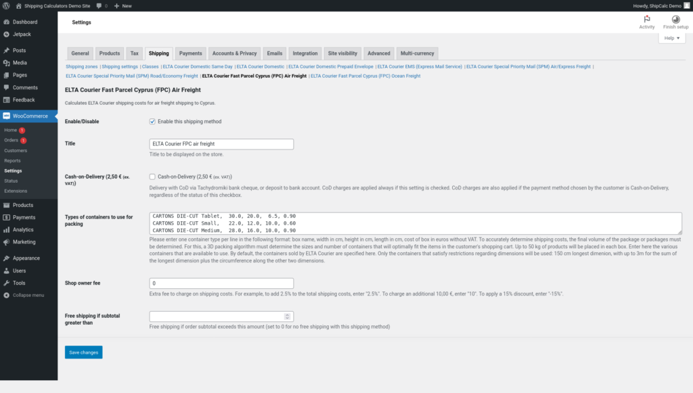The height and width of the screenshot is (393, 693).
Task: Open ELTA Courier Domestic Same Day link
Action: tap(198, 67)
